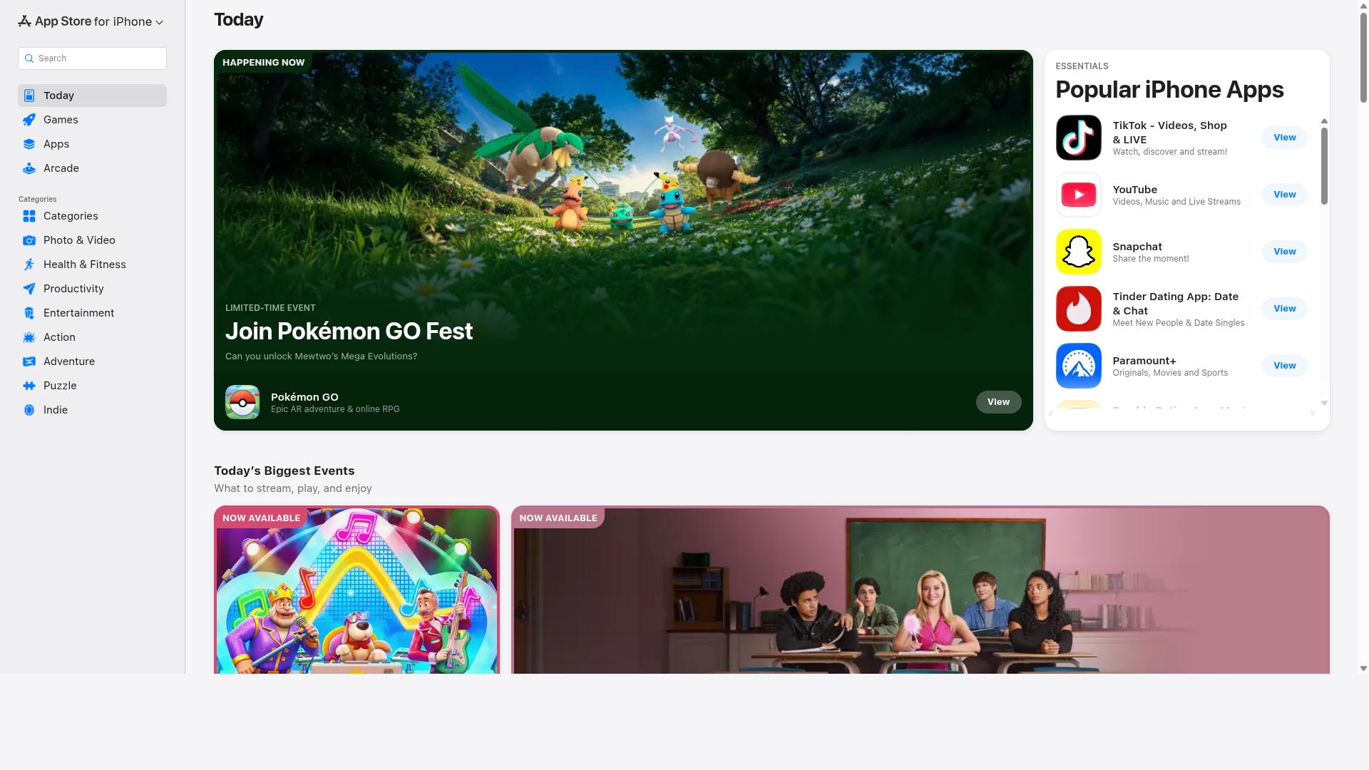Focus the Search input field
This screenshot has width=1369, height=770.
coord(92,58)
